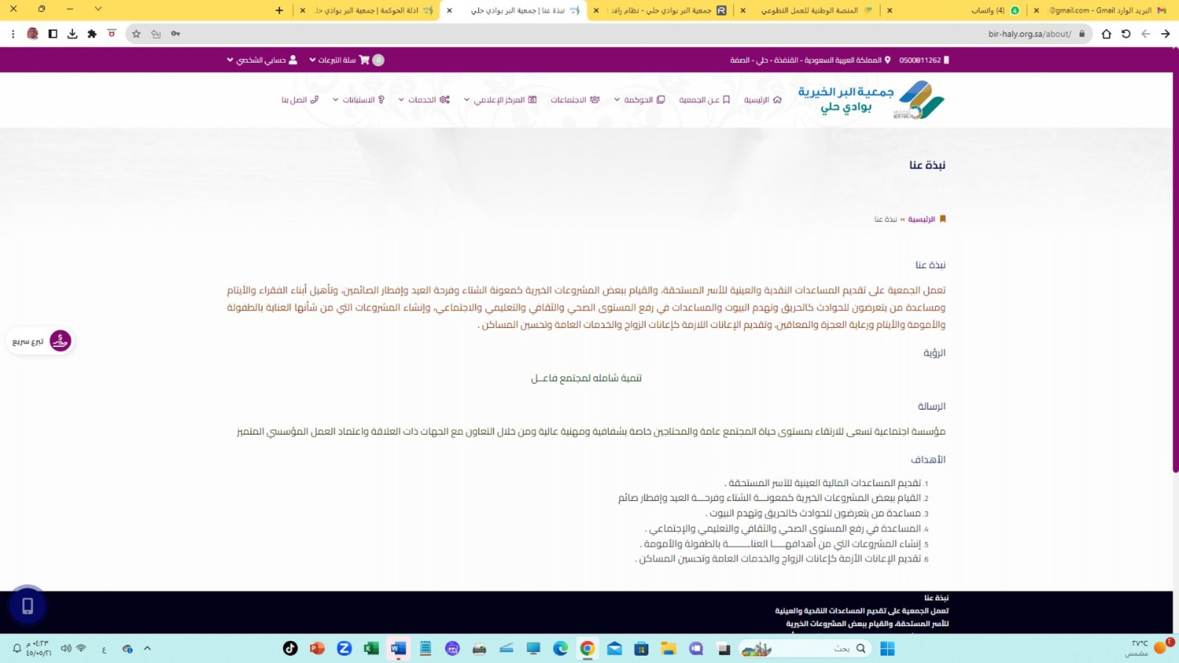The image size is (1179, 663).
Task: Open PowerPoint from the taskbar
Action: [x=317, y=649]
